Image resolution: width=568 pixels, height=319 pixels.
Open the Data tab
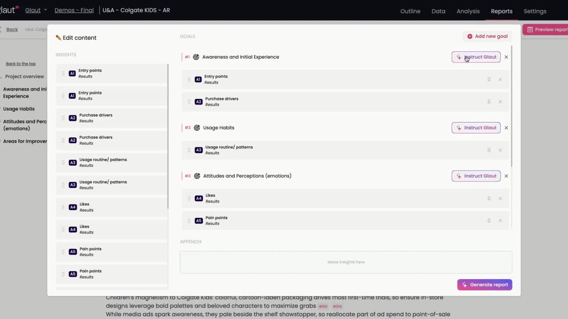pyautogui.click(x=438, y=11)
